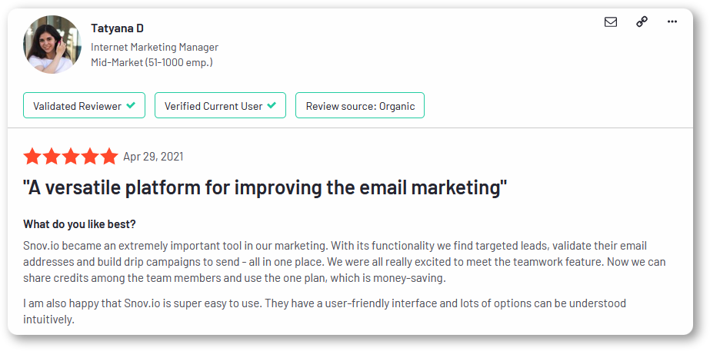Click the second rating star
Image resolution: width=710 pixels, height=351 pixels.
click(x=52, y=157)
